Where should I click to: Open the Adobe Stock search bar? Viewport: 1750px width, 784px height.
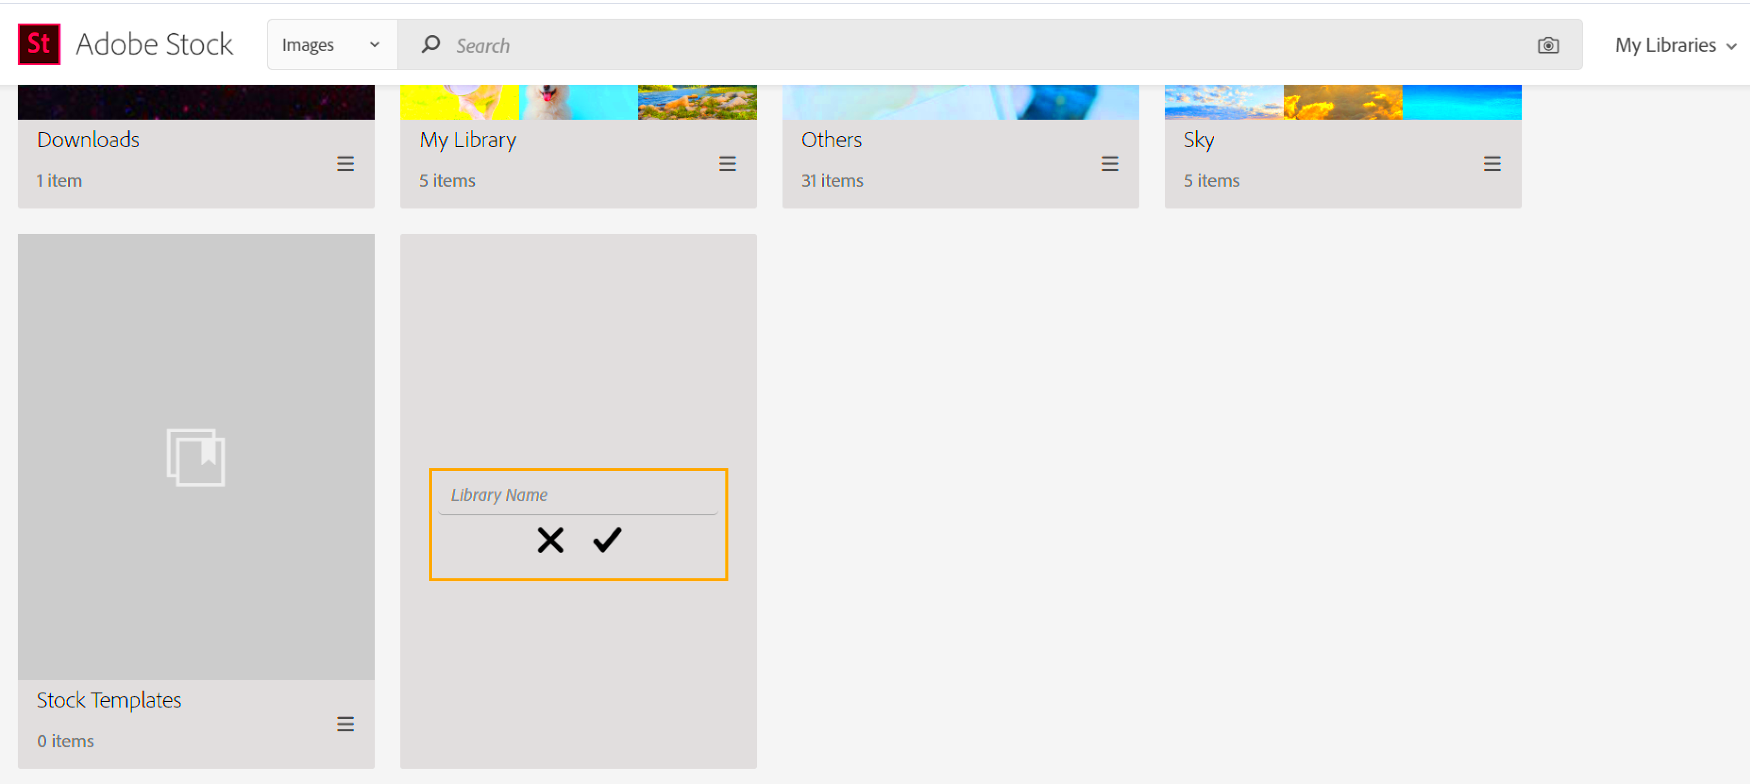click(x=988, y=44)
